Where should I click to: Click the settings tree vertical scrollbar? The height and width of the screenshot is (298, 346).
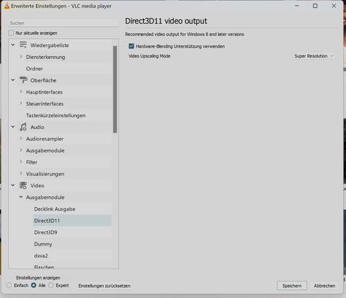point(115,89)
